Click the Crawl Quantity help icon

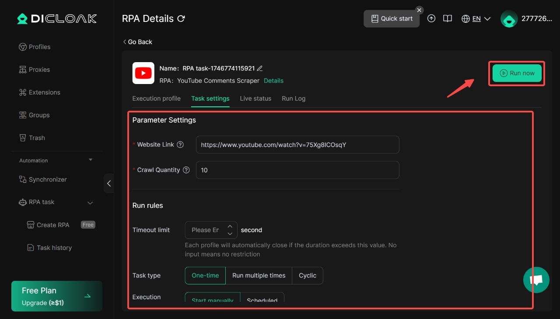pos(186,170)
